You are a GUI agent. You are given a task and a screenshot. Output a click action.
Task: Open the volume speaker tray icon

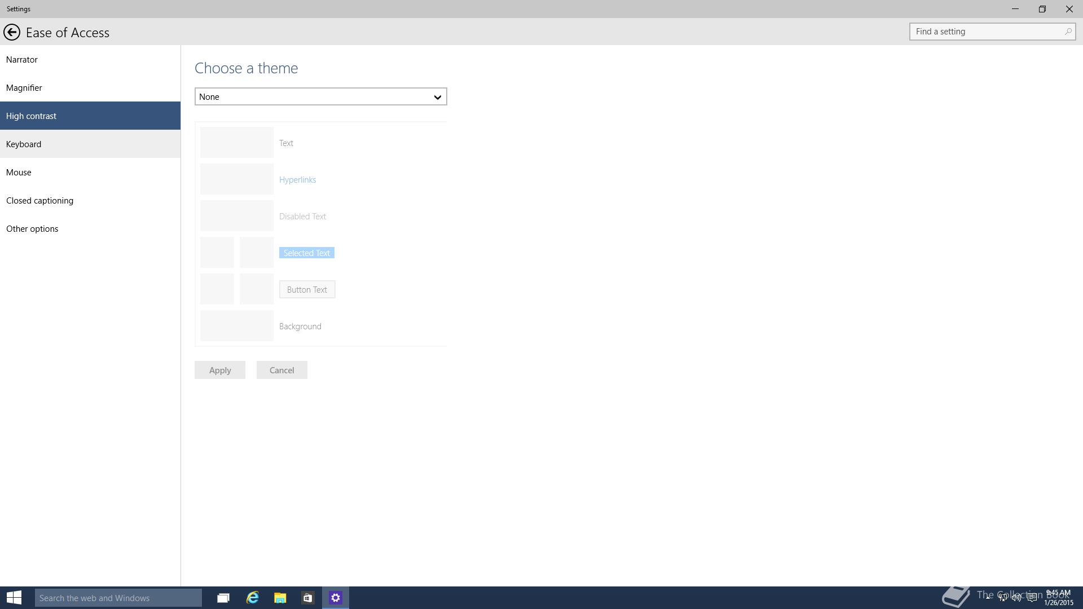click(x=1016, y=597)
